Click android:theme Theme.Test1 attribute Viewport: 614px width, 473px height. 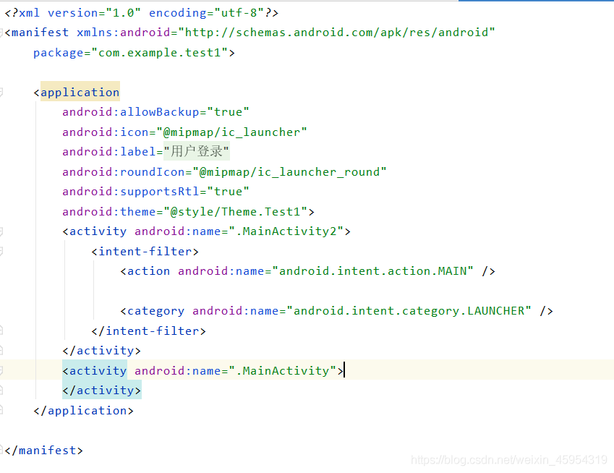tap(188, 212)
